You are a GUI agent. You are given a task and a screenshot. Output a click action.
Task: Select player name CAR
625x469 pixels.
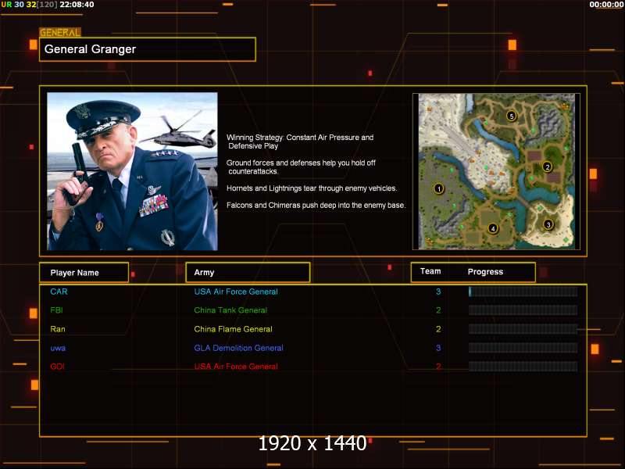59,292
